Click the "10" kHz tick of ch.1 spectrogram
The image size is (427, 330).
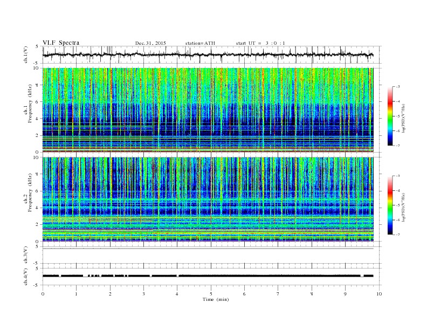36,68
